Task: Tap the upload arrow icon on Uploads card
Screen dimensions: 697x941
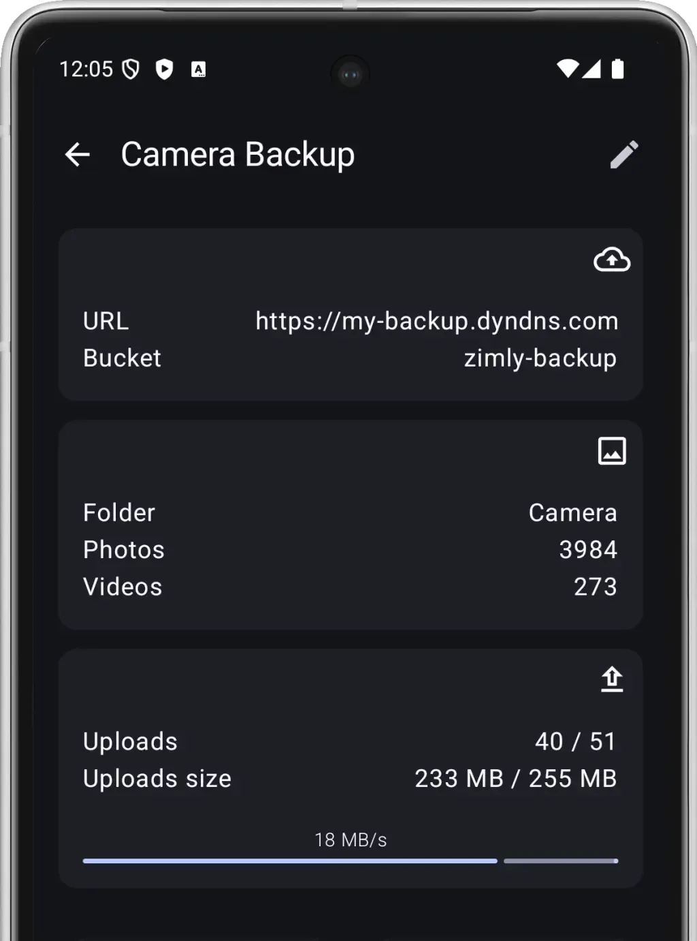Action: click(x=611, y=679)
